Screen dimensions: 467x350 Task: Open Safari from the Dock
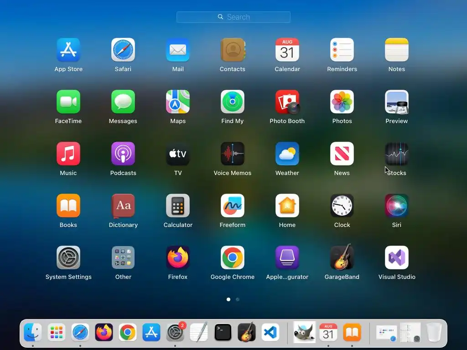[x=80, y=332]
